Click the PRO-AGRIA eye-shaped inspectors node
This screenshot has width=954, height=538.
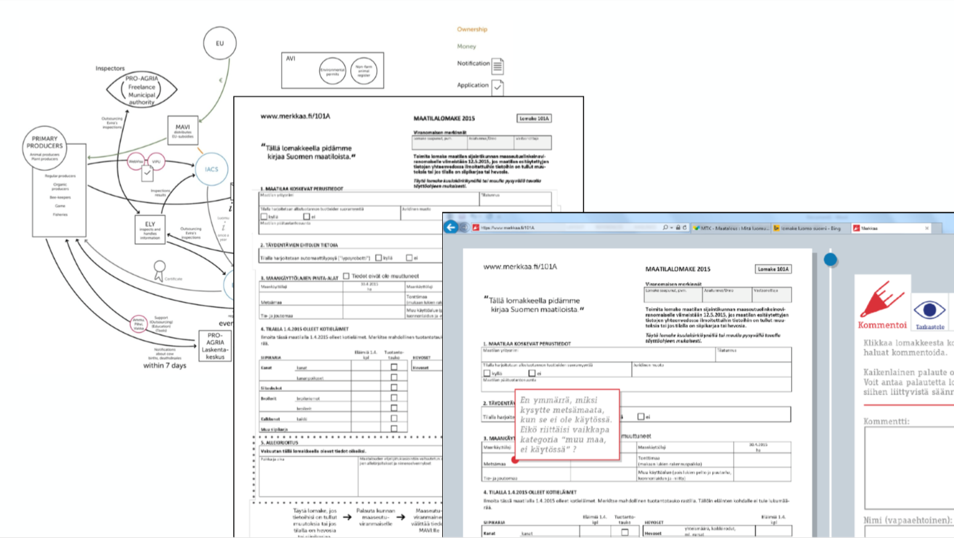tap(142, 90)
